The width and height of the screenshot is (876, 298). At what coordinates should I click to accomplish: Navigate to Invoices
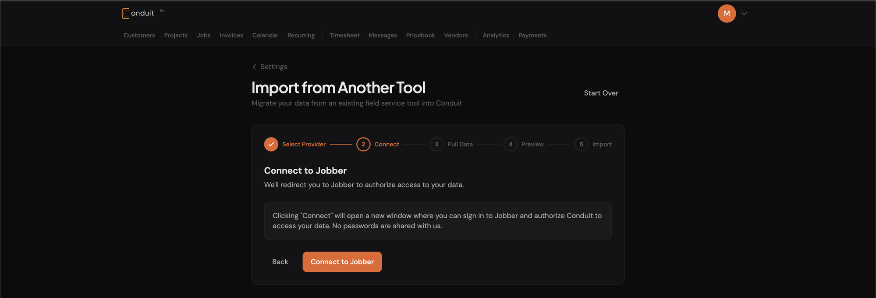point(231,35)
